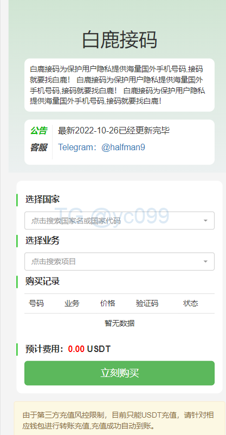Open the Telegram @halfman9 link

pos(101,148)
